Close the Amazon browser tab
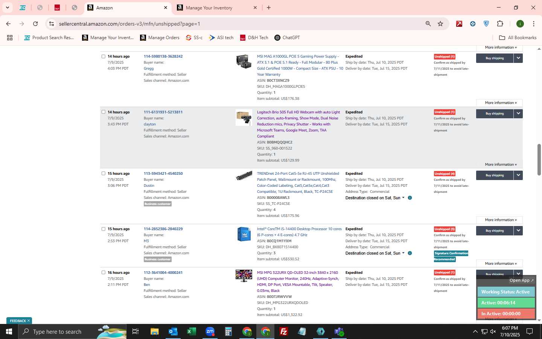The width and height of the screenshot is (542, 339). (x=166, y=8)
